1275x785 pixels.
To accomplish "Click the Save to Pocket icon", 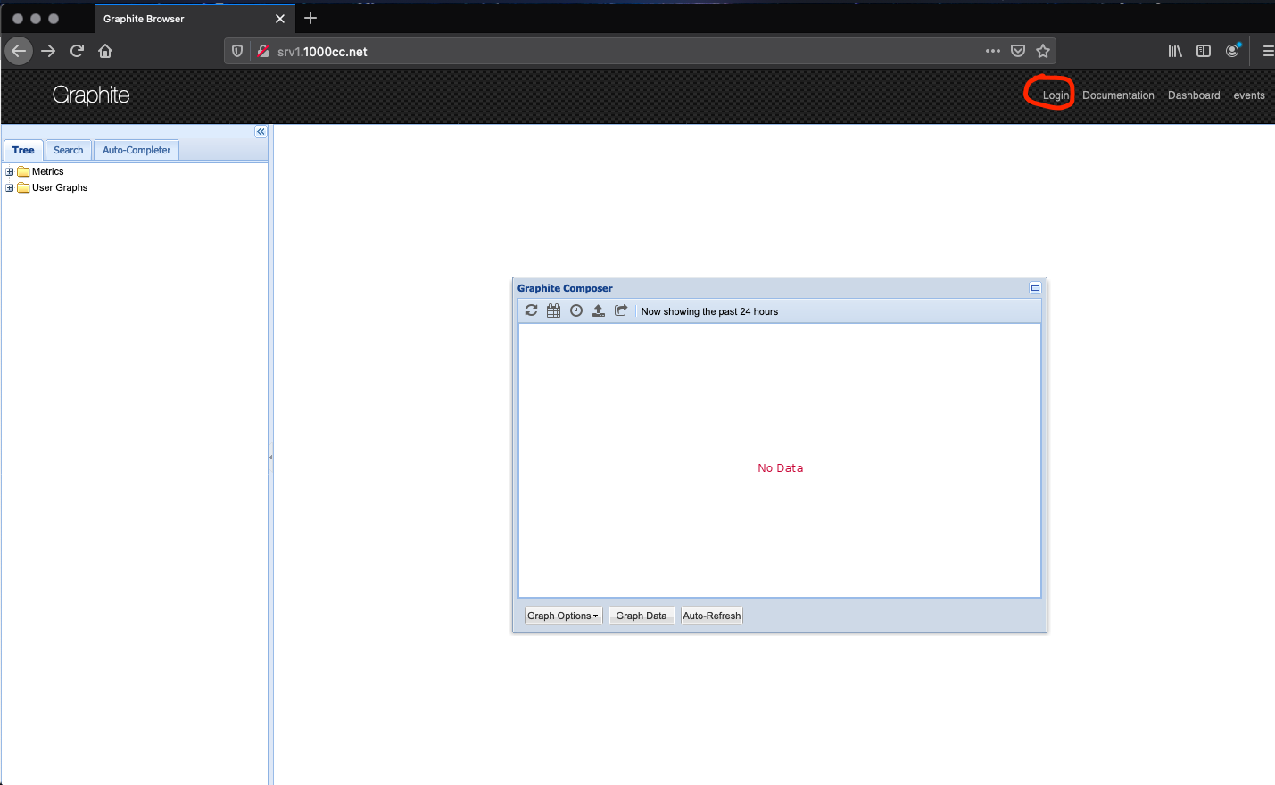I will tap(1018, 51).
